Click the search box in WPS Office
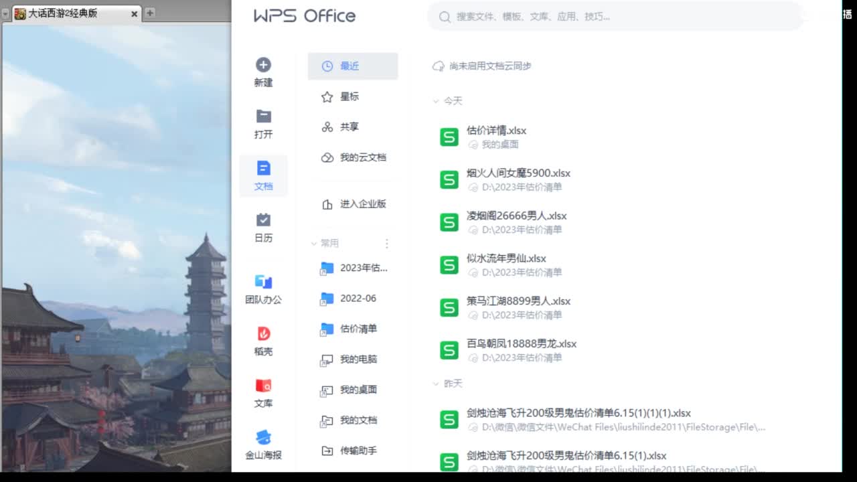This screenshot has width=857, height=482. 615,17
